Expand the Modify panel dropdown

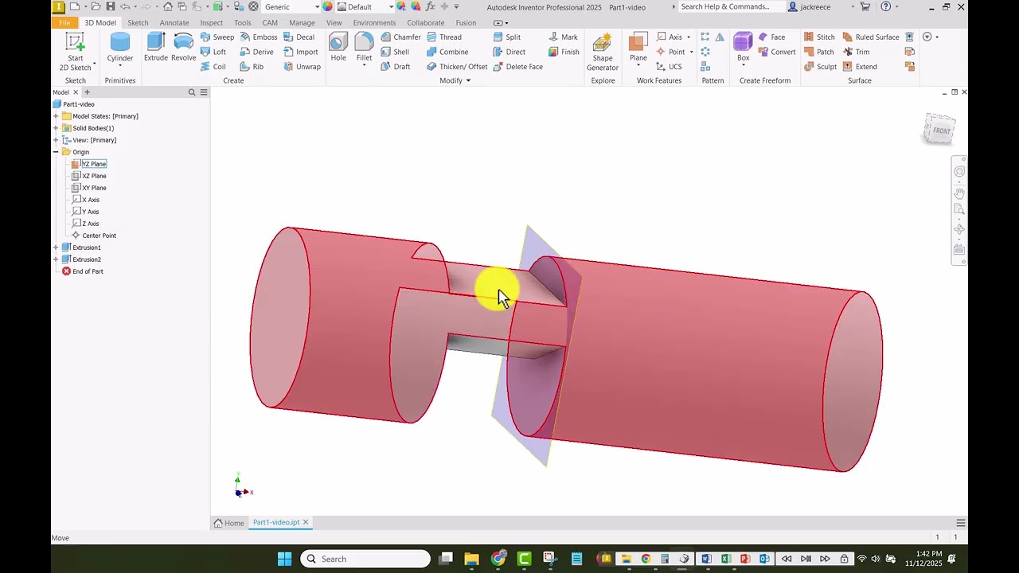click(x=468, y=80)
